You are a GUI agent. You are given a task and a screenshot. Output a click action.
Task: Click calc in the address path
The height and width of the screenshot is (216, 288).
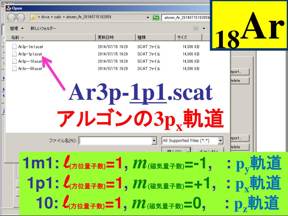click(58, 17)
